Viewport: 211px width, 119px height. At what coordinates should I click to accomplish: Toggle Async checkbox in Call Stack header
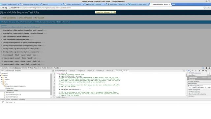tap(208, 75)
